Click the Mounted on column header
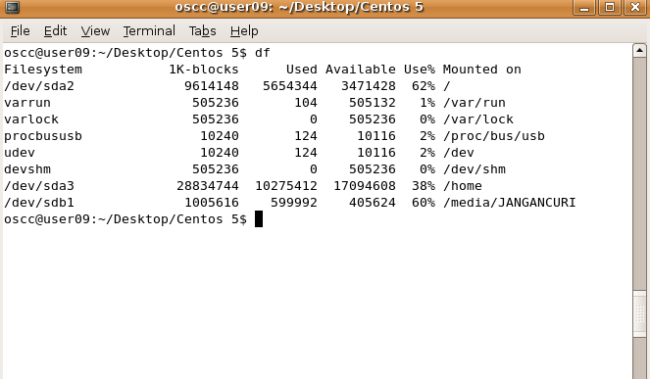This screenshot has width=650, height=379. pyautogui.click(x=482, y=70)
